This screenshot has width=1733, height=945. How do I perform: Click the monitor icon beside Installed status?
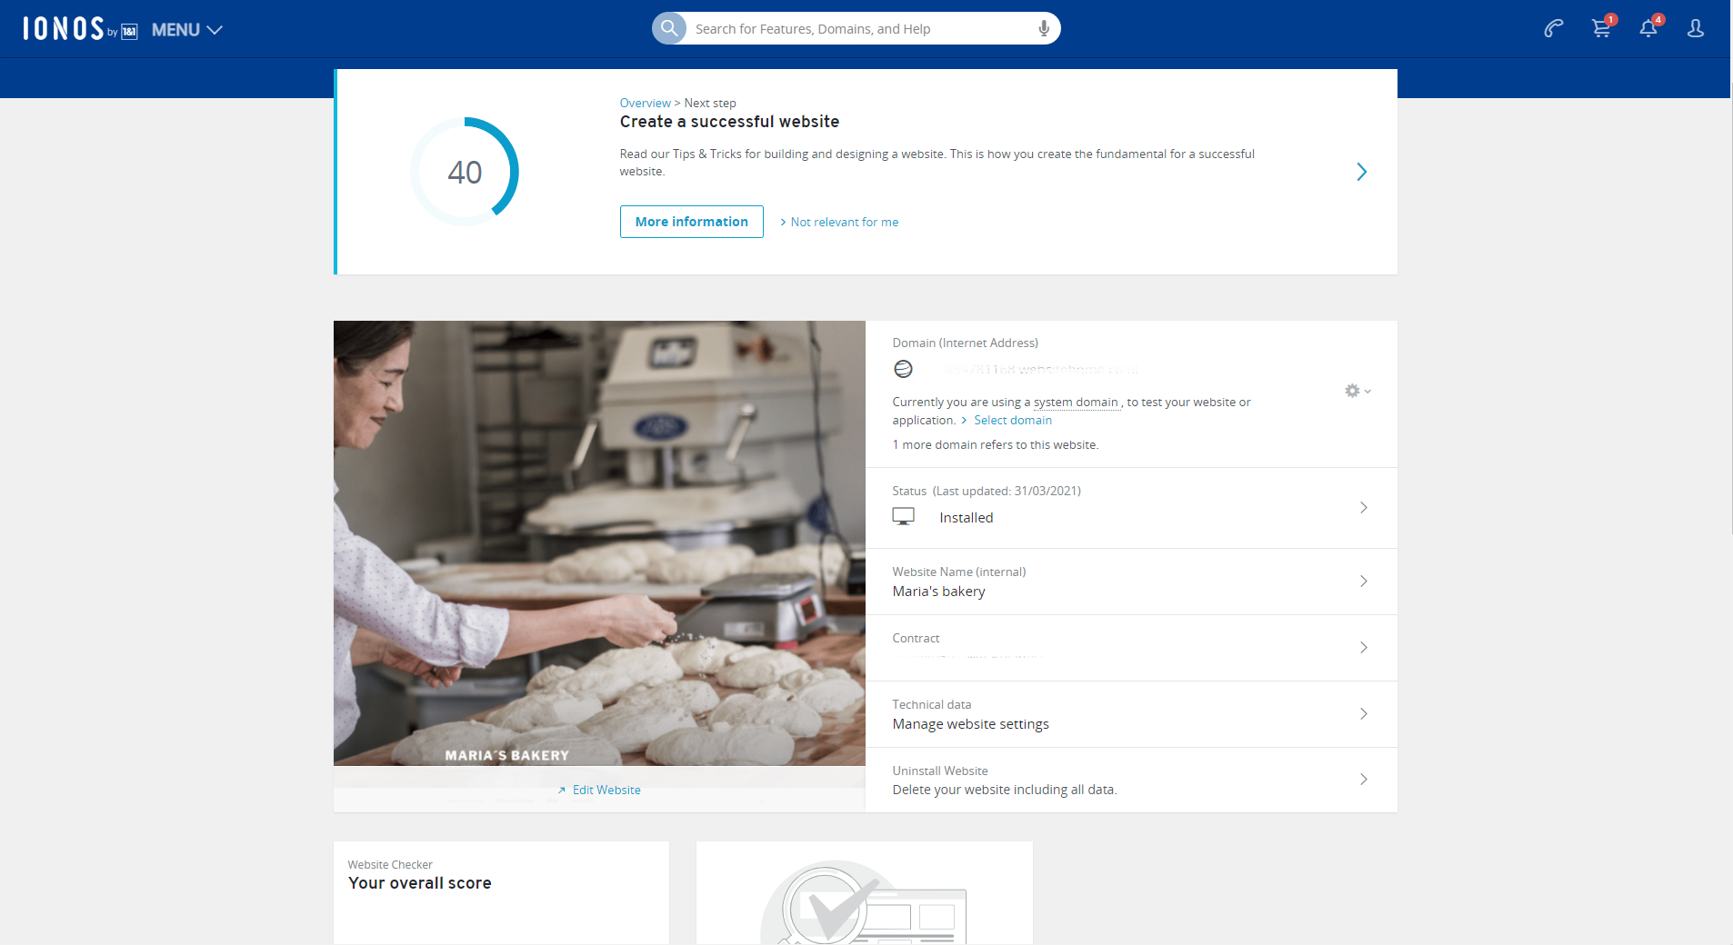(x=903, y=517)
